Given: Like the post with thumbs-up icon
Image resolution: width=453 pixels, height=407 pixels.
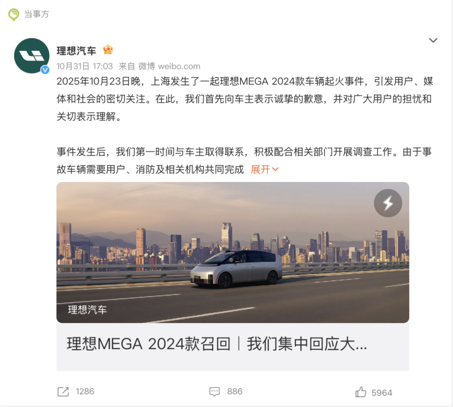Looking at the screenshot, I should tap(361, 392).
